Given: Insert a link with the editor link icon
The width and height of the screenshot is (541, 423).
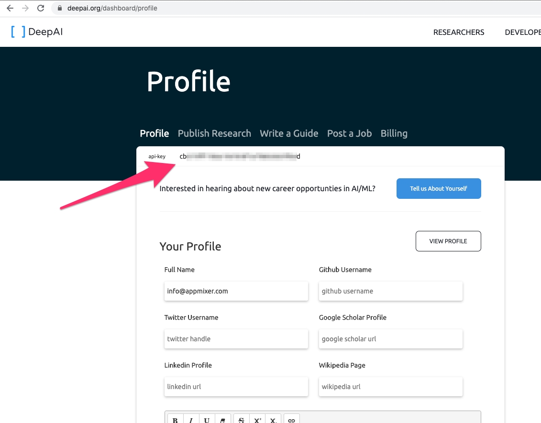Looking at the screenshot, I should pyautogui.click(x=291, y=420).
